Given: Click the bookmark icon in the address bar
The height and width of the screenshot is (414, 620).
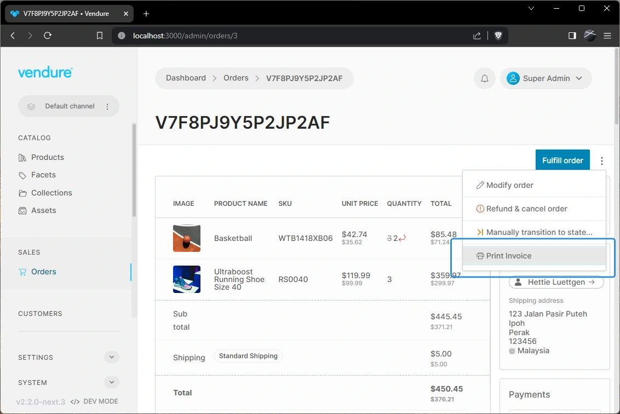Looking at the screenshot, I should (99, 35).
